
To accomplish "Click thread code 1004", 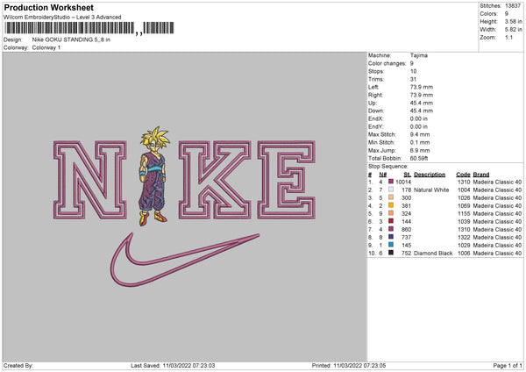I will (464, 190).
